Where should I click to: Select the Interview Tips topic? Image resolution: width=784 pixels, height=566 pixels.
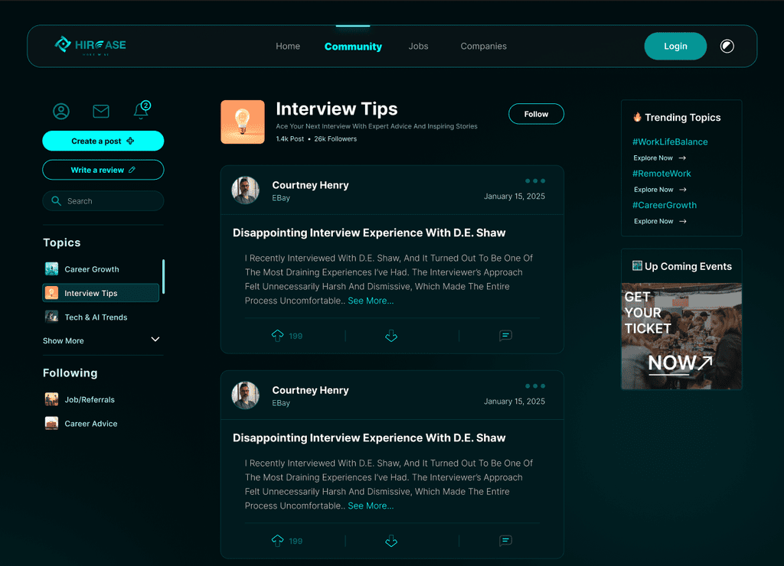point(100,293)
